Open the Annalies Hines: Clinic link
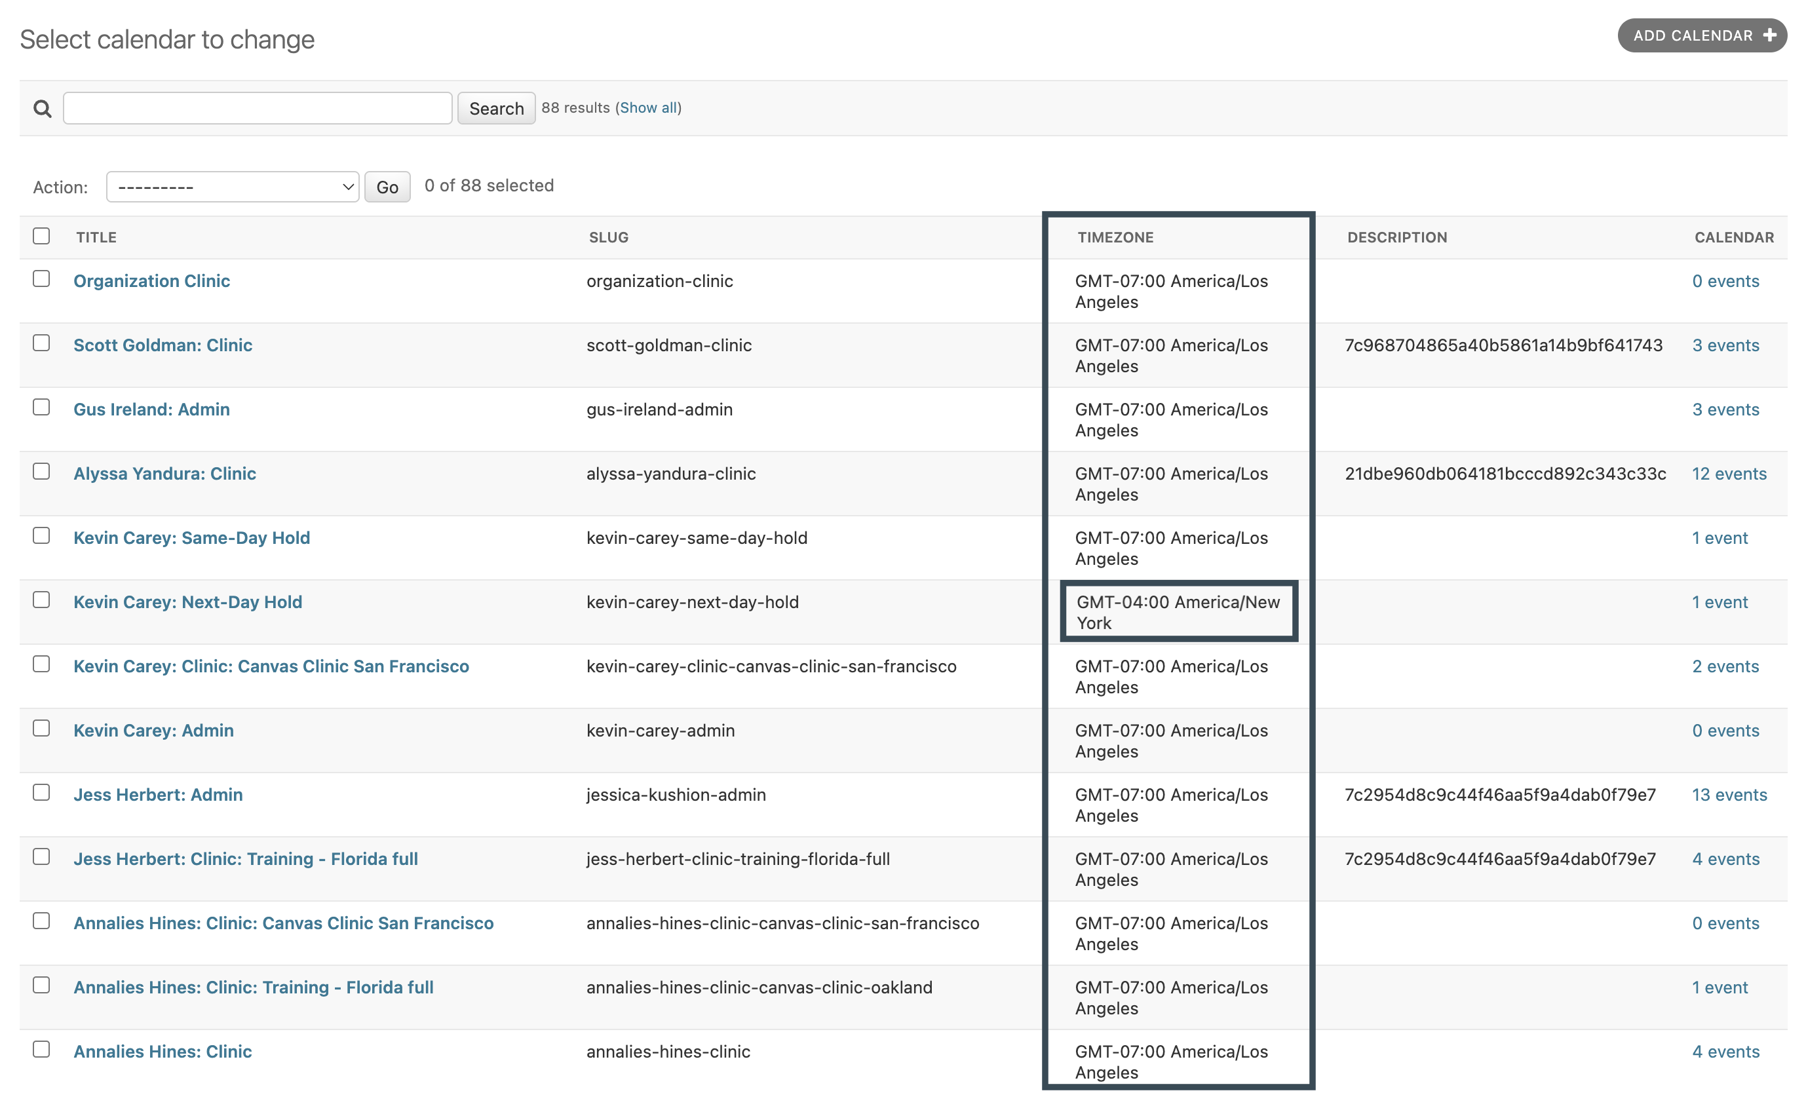1806x1093 pixels. coord(163,1052)
